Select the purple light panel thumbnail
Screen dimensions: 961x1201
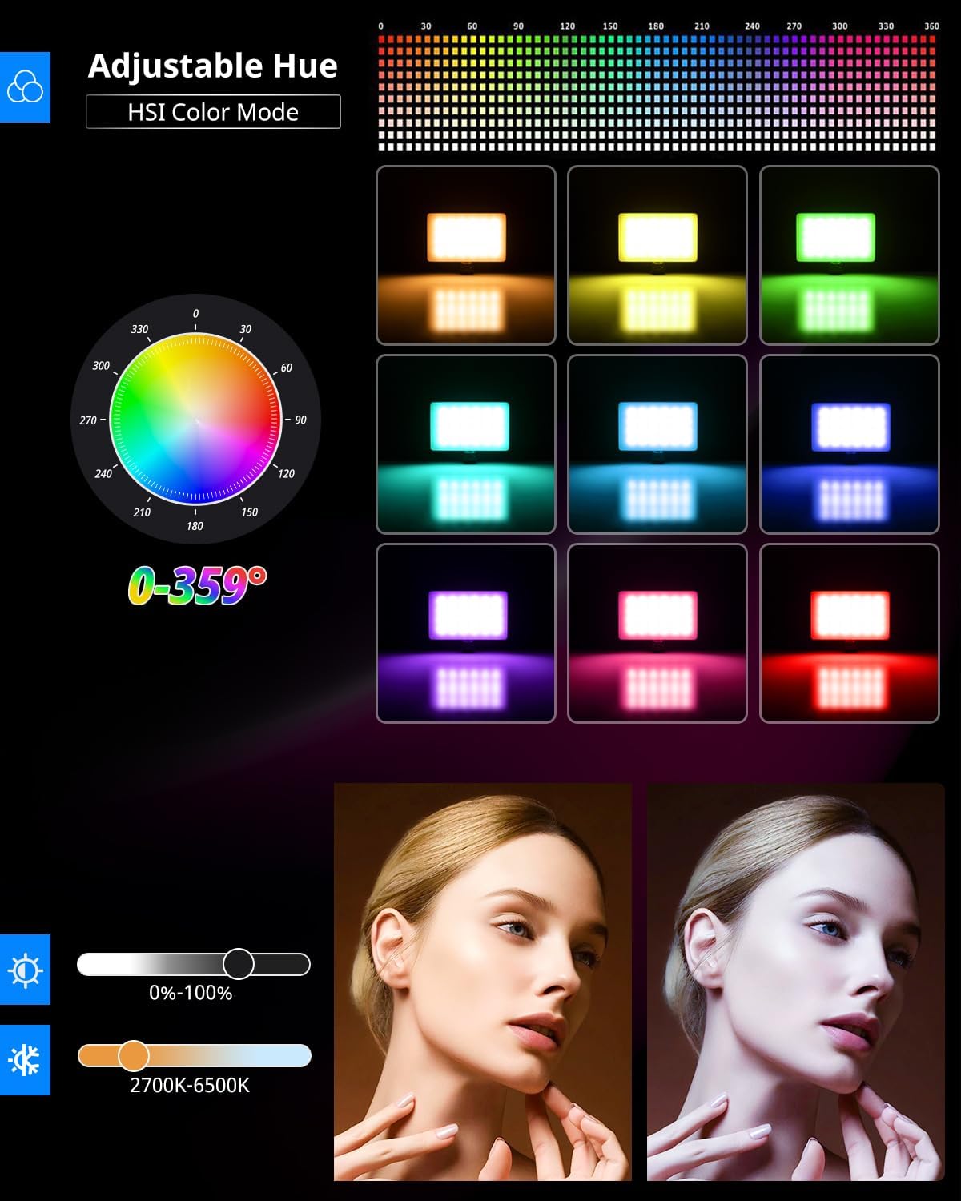pos(464,633)
